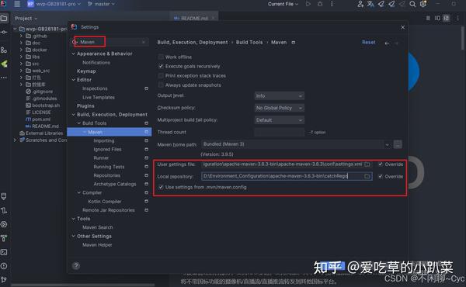Image resolution: width=466 pixels, height=287 pixels.
Task: Toggle Always update snapshots checkbox
Action: pos(161,85)
